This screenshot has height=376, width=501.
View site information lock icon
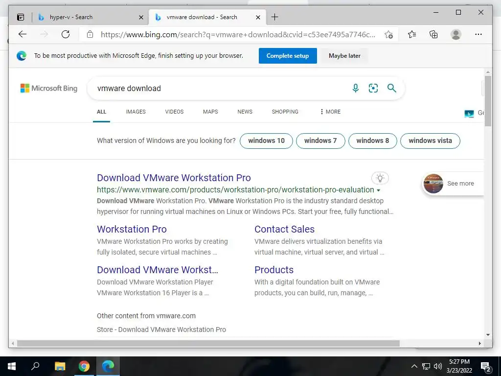tap(90, 34)
